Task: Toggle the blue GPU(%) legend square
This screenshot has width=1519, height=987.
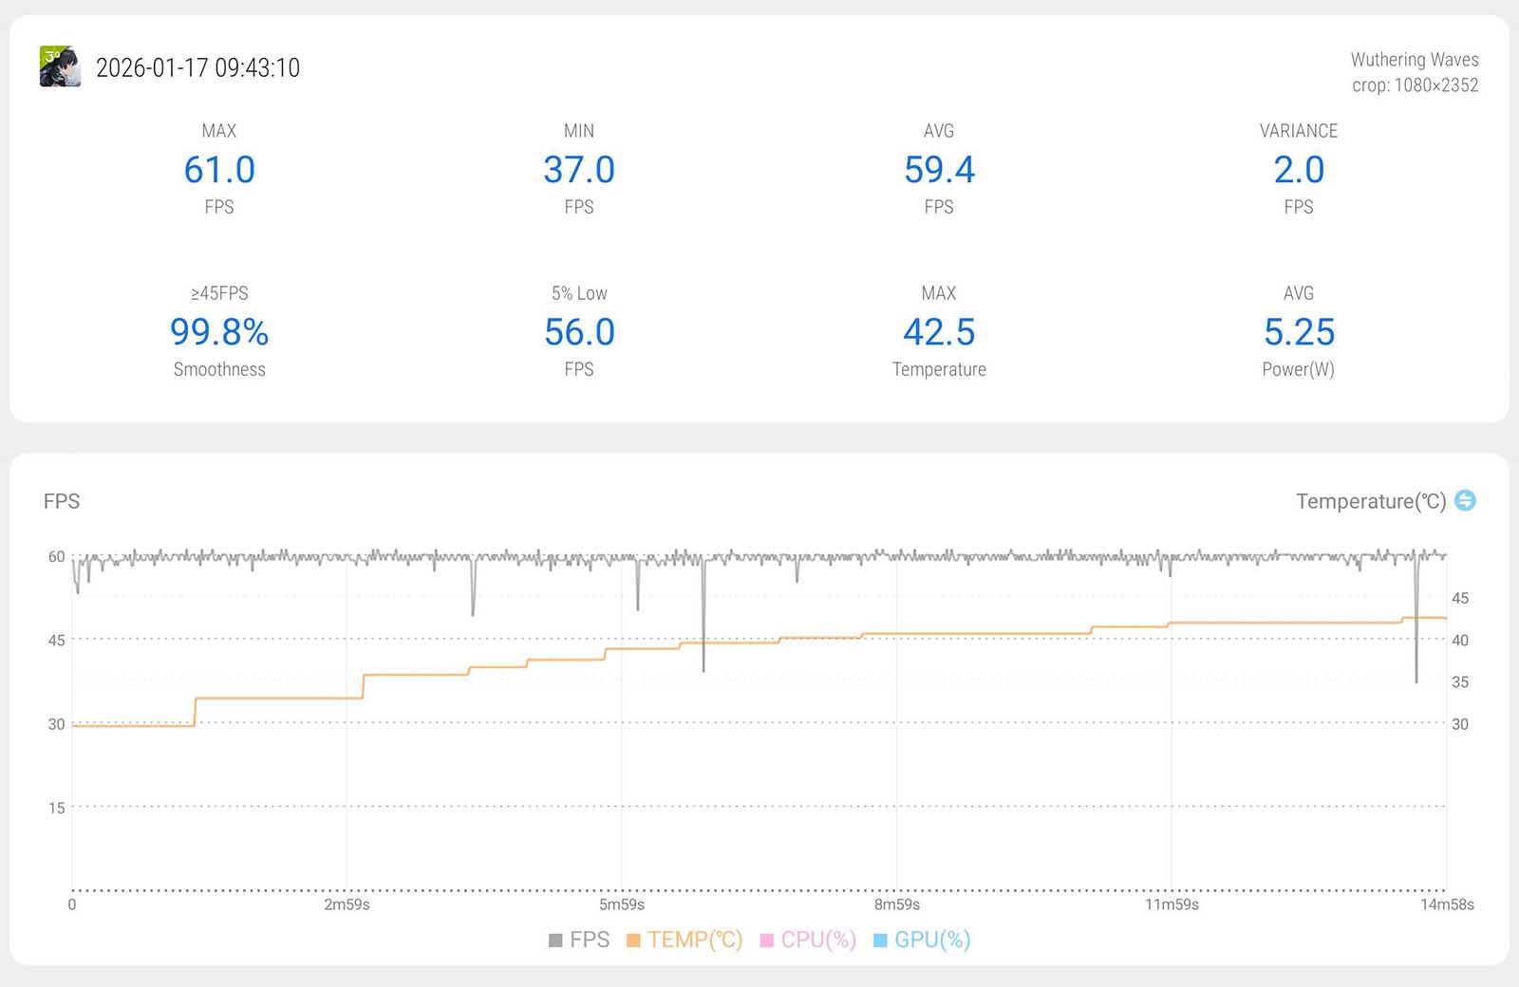Action: (x=880, y=940)
